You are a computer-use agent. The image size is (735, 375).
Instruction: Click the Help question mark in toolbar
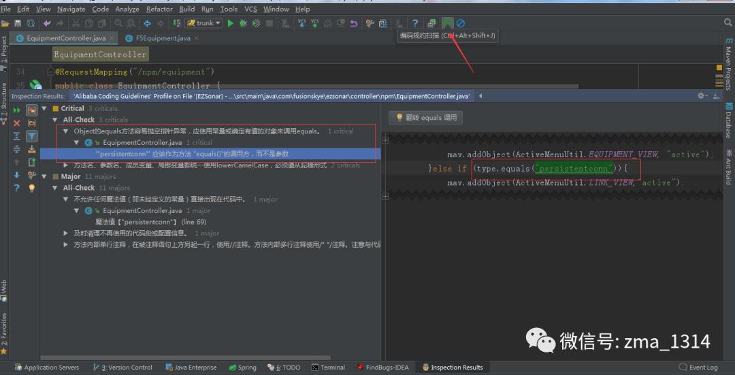415,23
